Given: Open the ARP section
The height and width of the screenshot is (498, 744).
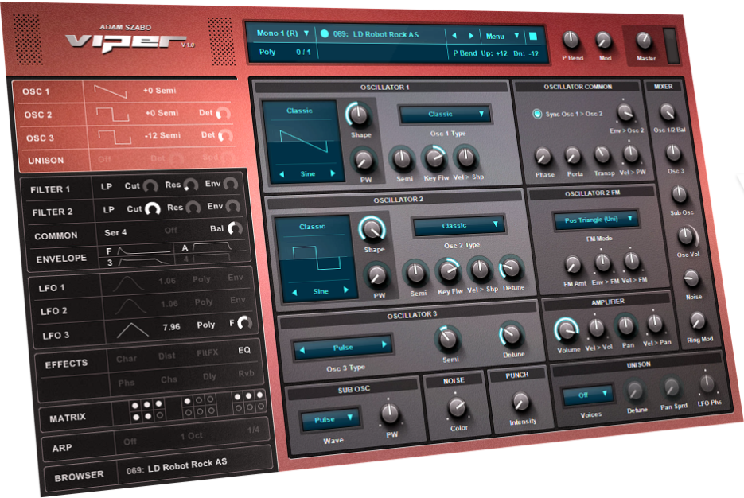Looking at the screenshot, I should tap(62, 448).
